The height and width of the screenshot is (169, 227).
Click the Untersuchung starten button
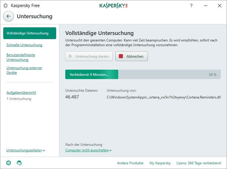[x=89, y=56]
